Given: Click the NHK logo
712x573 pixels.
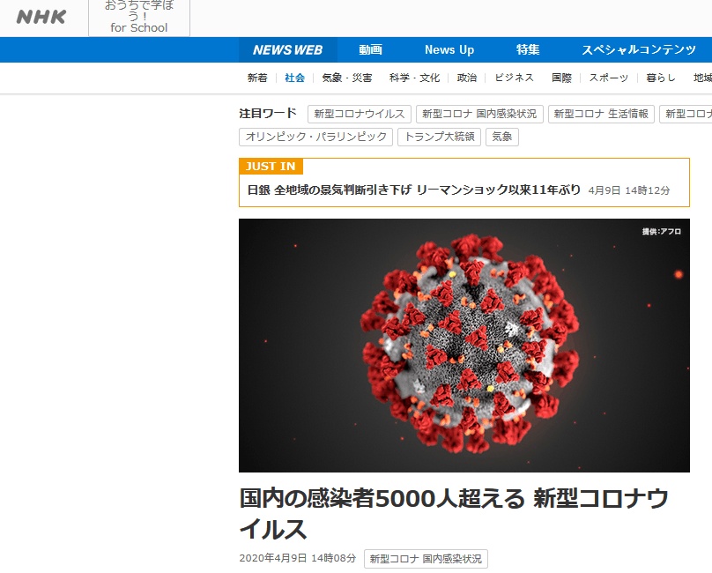Looking at the screenshot, I should [x=41, y=17].
